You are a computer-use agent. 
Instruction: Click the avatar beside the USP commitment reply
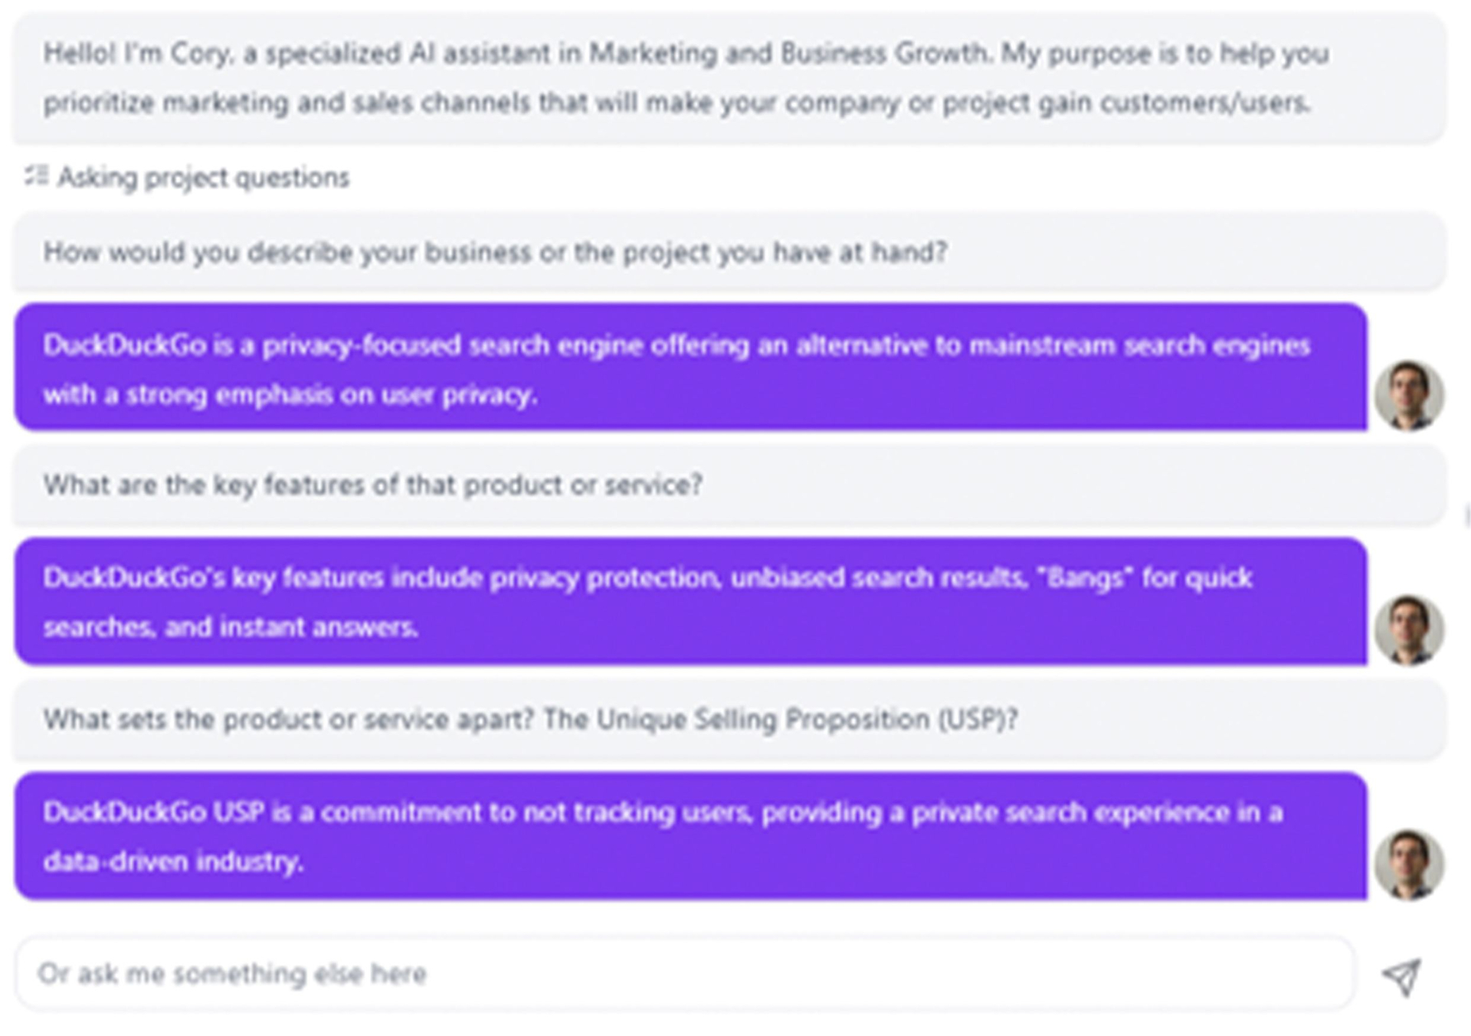point(1410,864)
